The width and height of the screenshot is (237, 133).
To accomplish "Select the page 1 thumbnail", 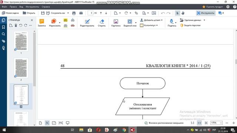I will (x=21, y=41).
